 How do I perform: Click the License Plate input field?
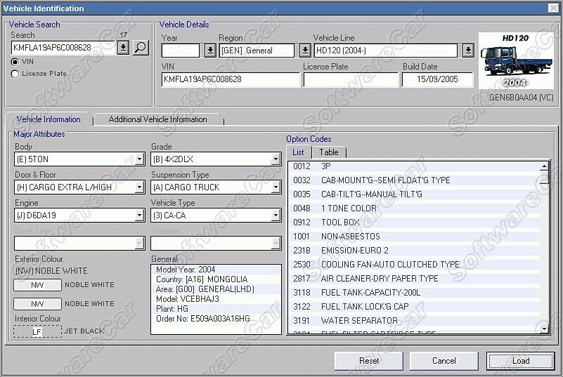click(x=351, y=79)
